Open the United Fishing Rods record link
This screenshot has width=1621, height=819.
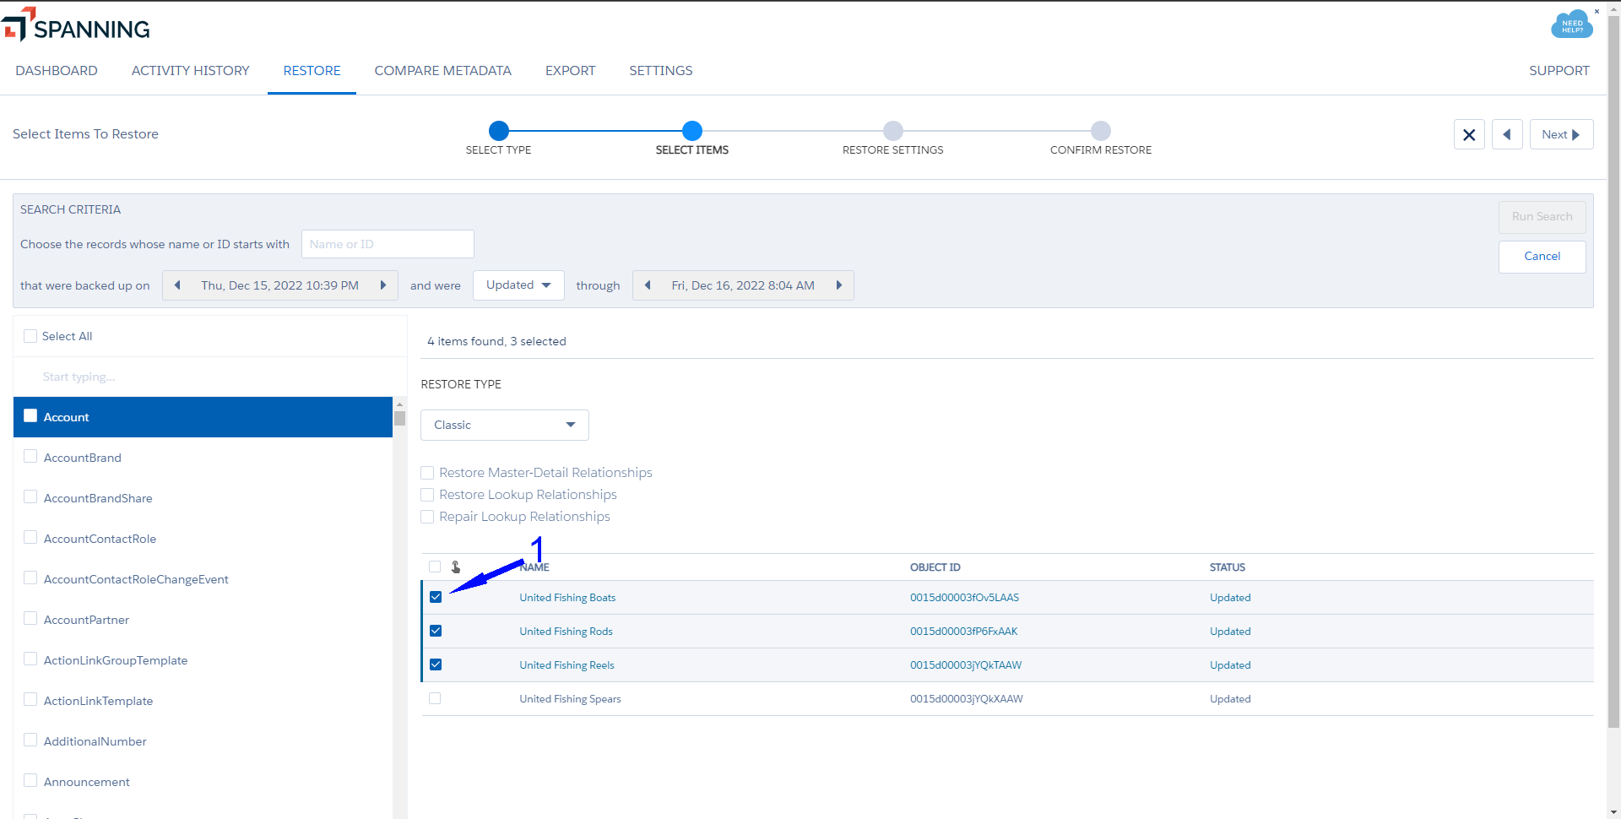click(x=566, y=632)
